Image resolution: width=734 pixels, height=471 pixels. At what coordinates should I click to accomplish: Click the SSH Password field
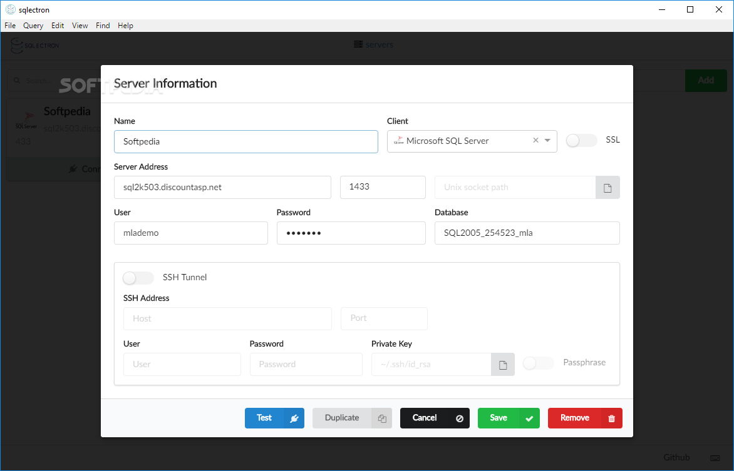(306, 365)
